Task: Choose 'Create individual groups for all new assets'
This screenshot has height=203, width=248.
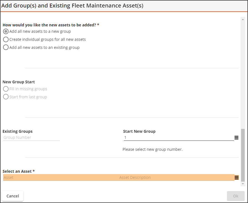Action: pos(6,39)
